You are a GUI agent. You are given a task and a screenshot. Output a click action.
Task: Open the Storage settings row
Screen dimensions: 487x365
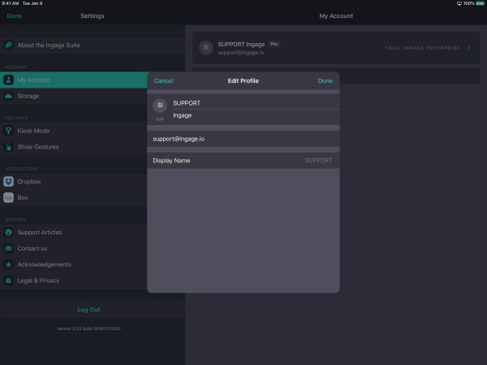point(74,97)
